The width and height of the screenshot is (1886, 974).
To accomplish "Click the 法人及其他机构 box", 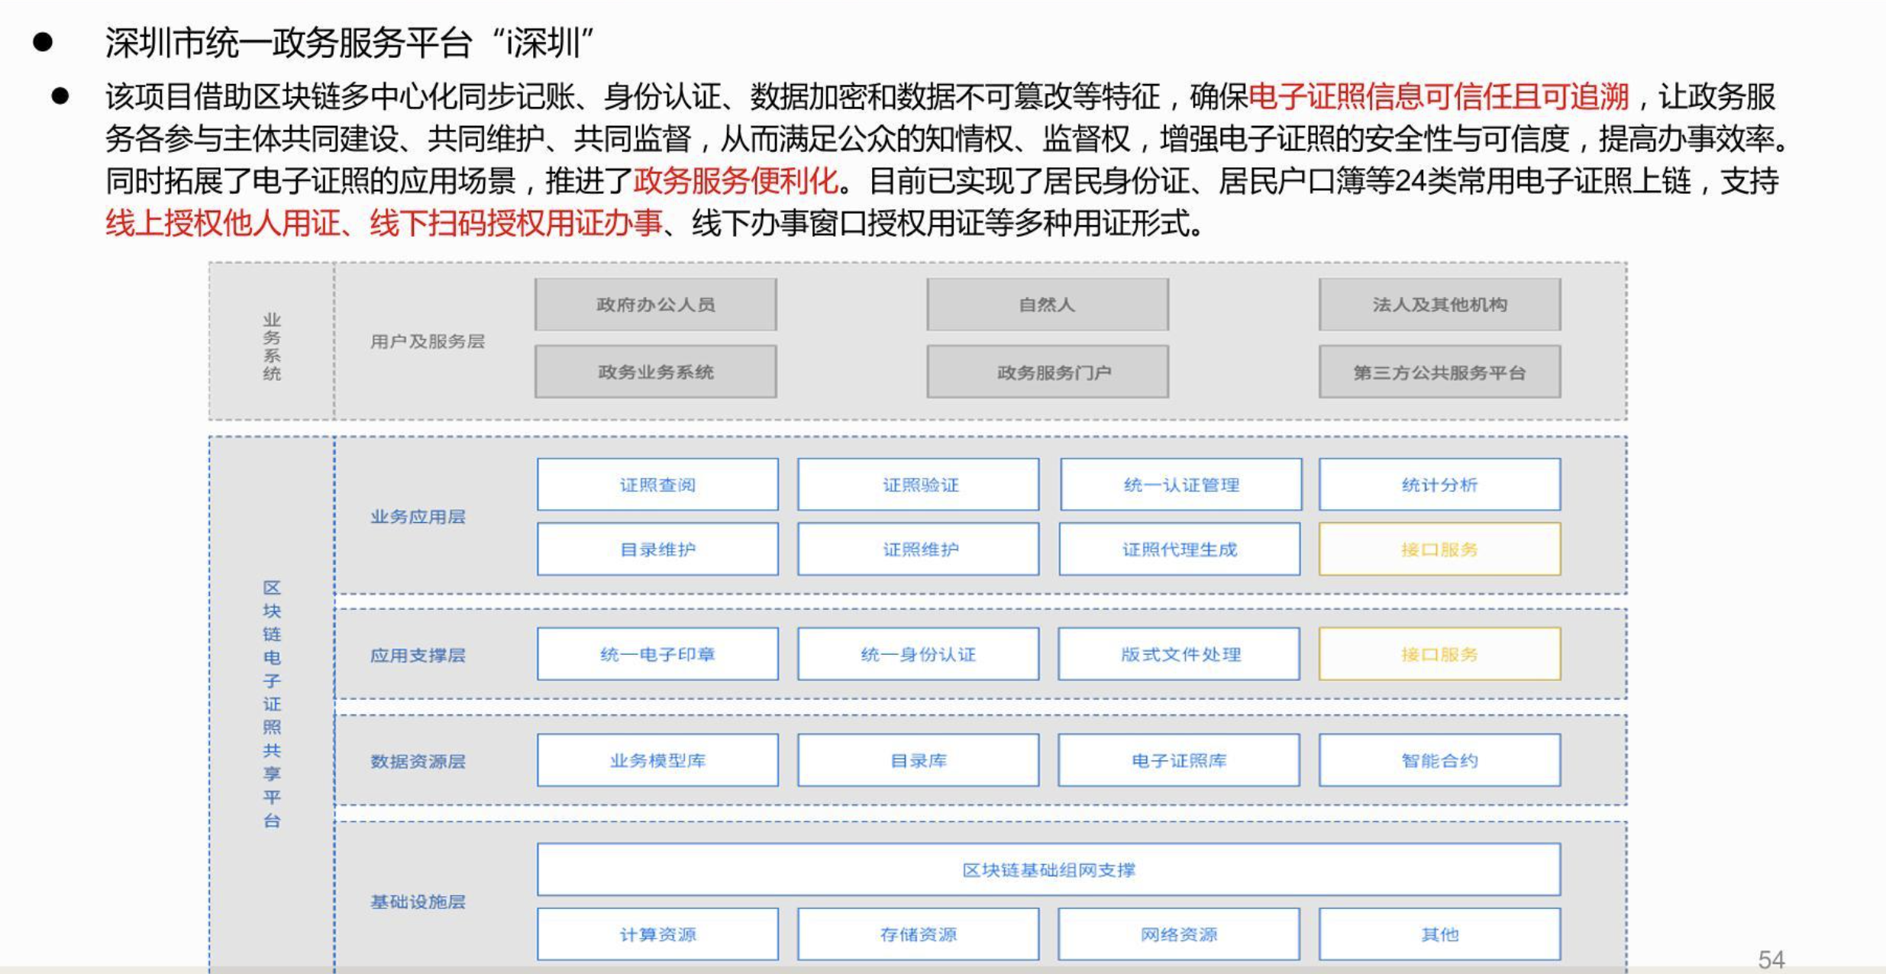I will [x=1439, y=305].
